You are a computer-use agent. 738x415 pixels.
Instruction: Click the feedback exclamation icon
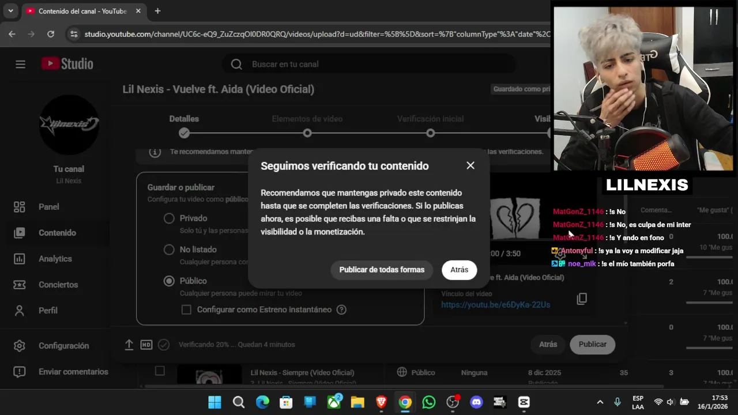click(20, 372)
